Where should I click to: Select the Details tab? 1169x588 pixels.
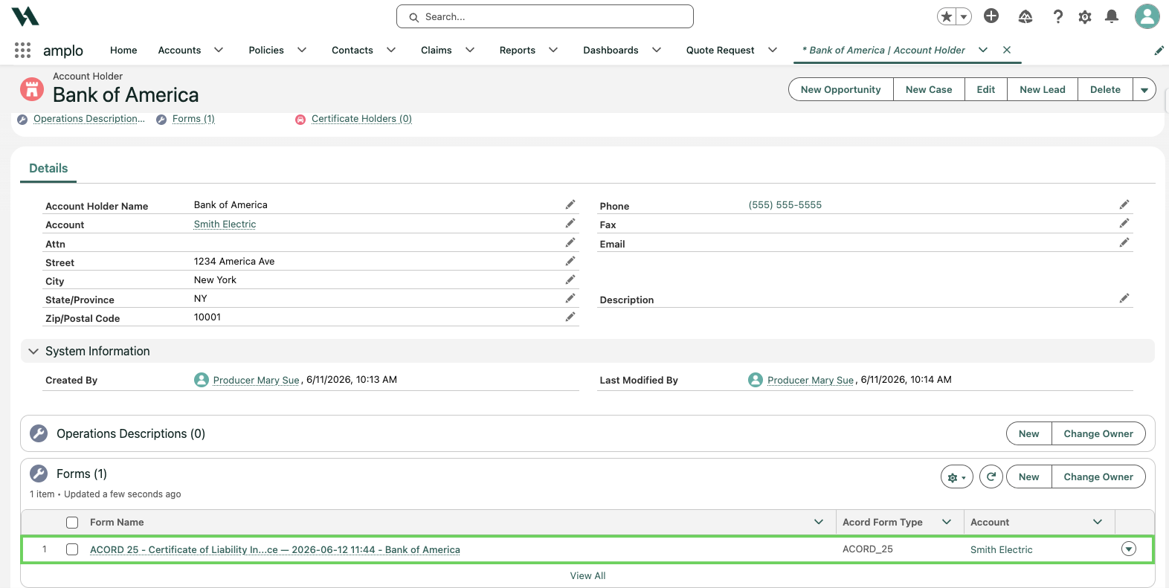click(48, 168)
